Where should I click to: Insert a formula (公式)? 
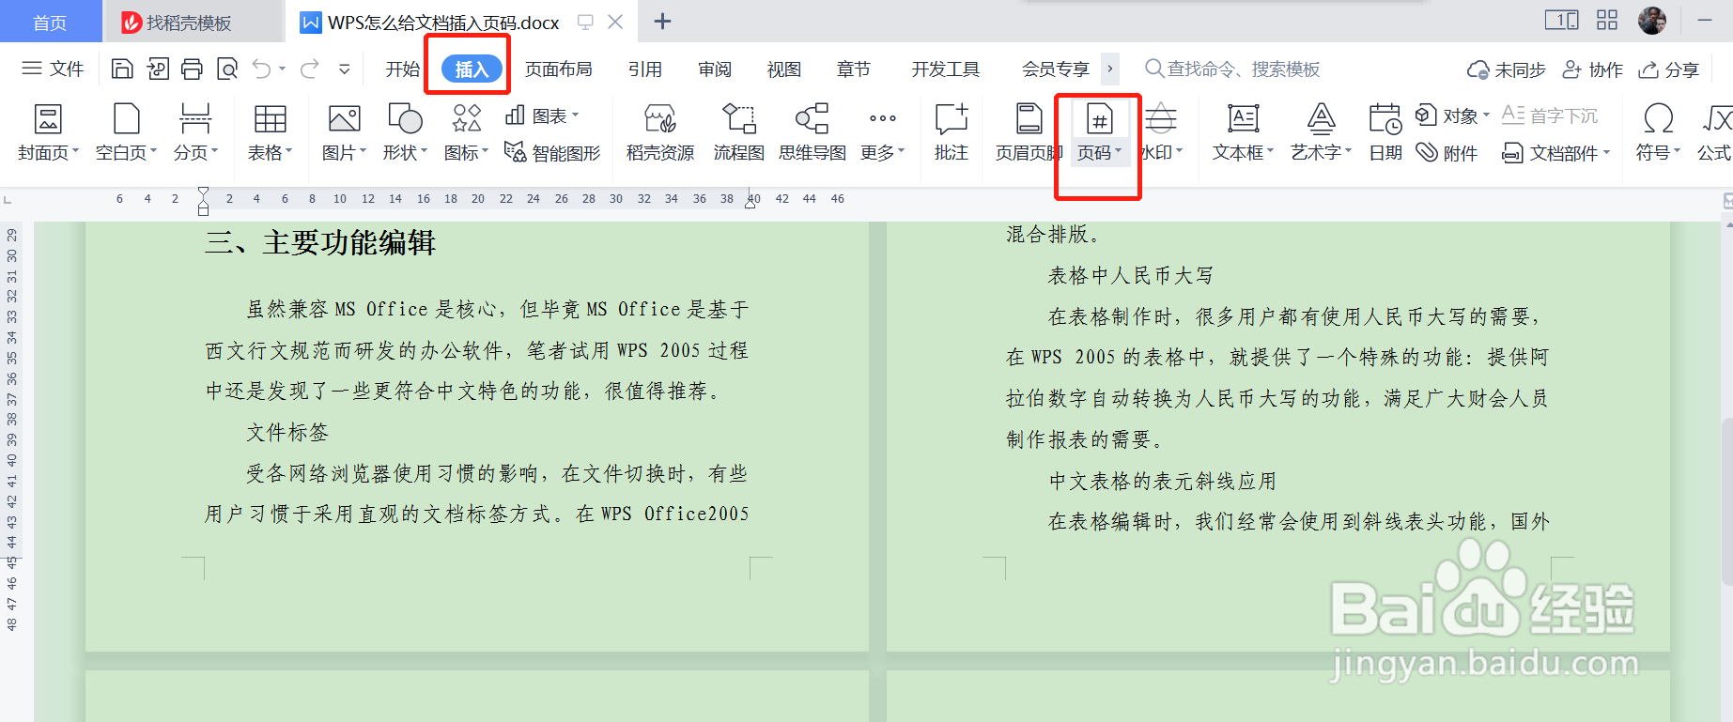pos(1715,132)
